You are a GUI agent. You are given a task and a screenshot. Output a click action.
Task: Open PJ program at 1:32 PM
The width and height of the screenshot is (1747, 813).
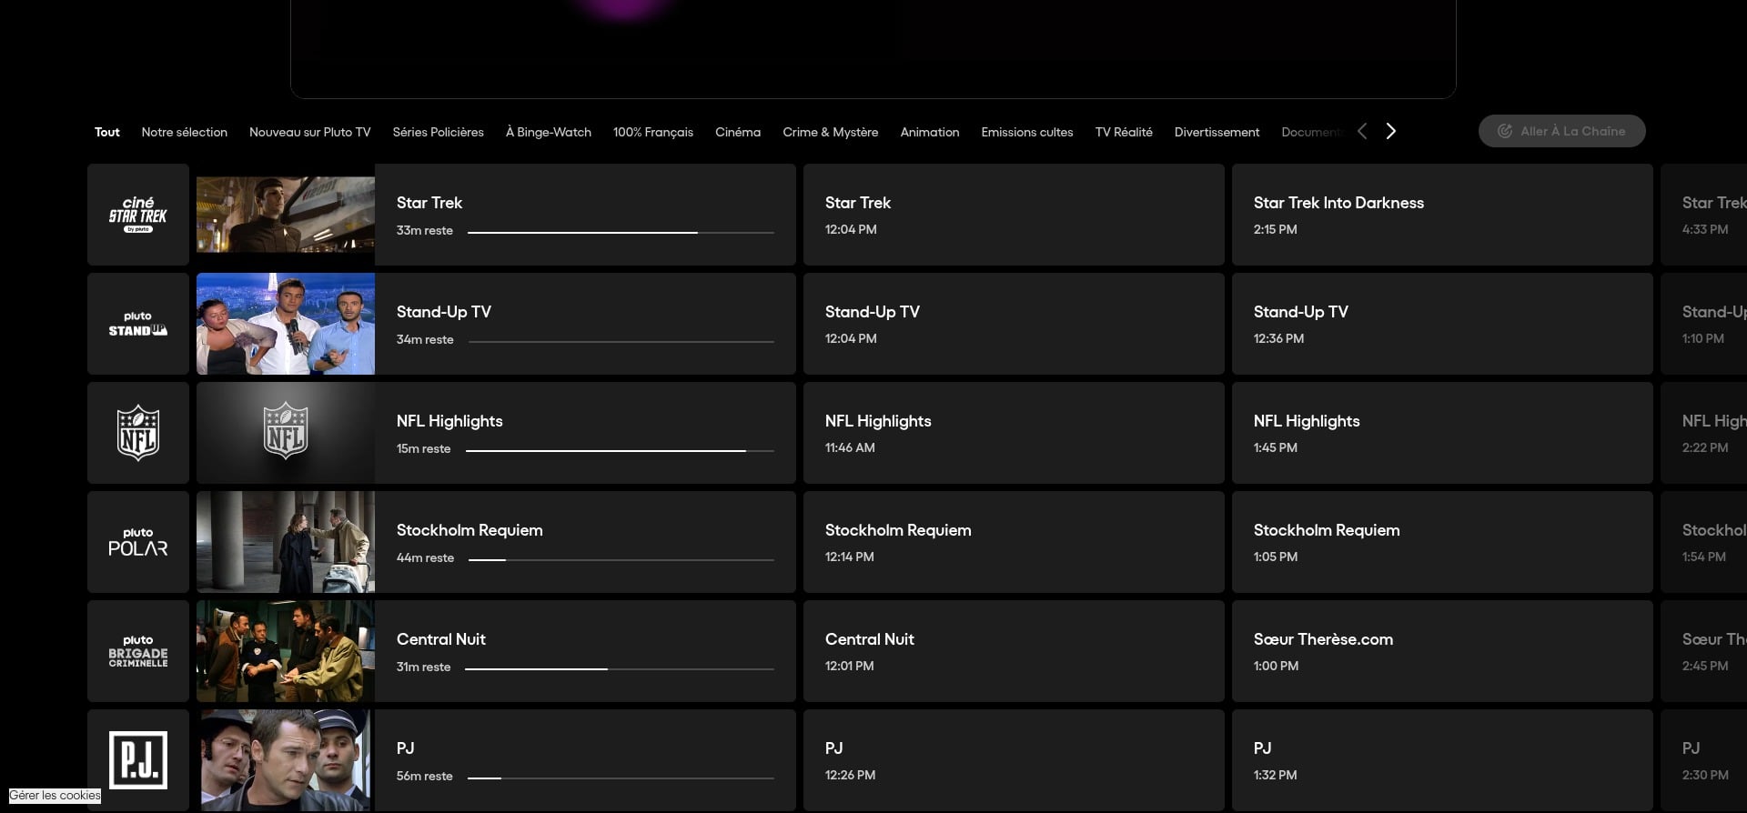tap(1442, 760)
